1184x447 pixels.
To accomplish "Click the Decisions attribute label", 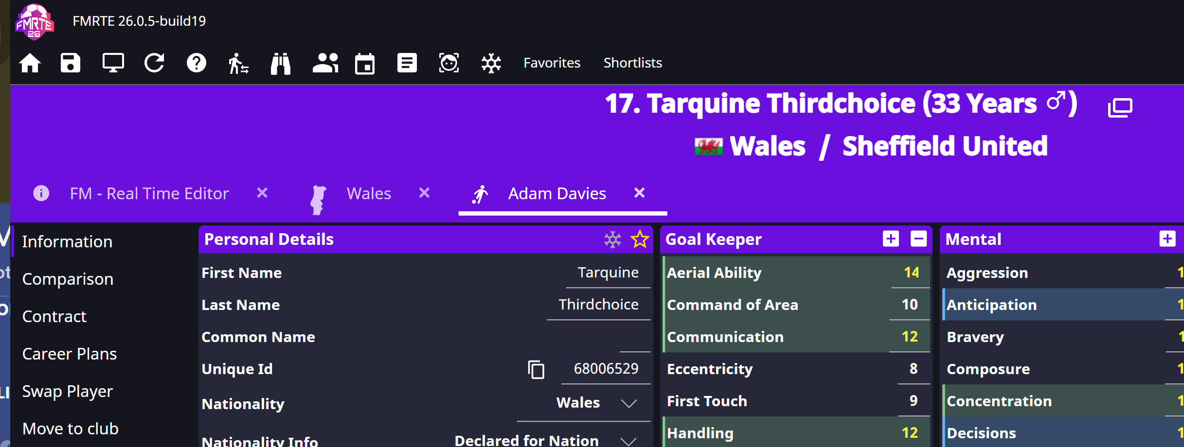I will click(981, 433).
